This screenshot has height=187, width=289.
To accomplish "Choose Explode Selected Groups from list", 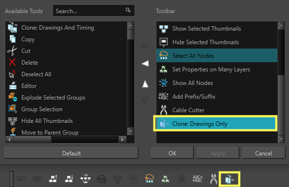I will (x=53, y=98).
